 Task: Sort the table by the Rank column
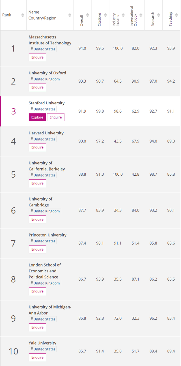(22, 15)
